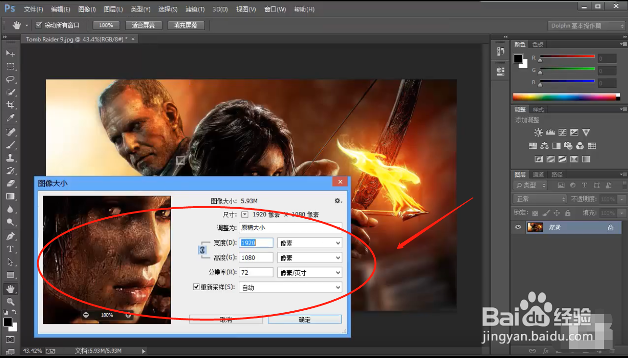Toggle width-height constrain link

pos(202,250)
